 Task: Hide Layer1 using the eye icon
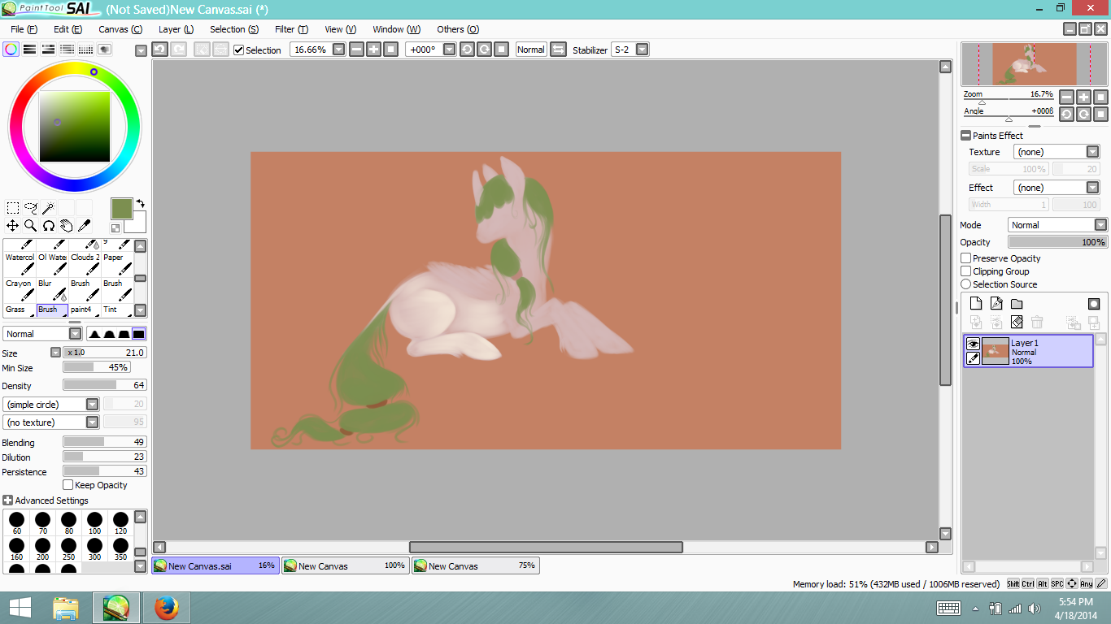click(973, 344)
